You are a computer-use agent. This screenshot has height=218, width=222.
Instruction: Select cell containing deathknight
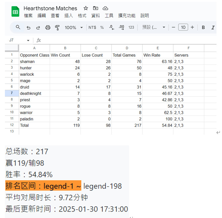tap(34, 94)
